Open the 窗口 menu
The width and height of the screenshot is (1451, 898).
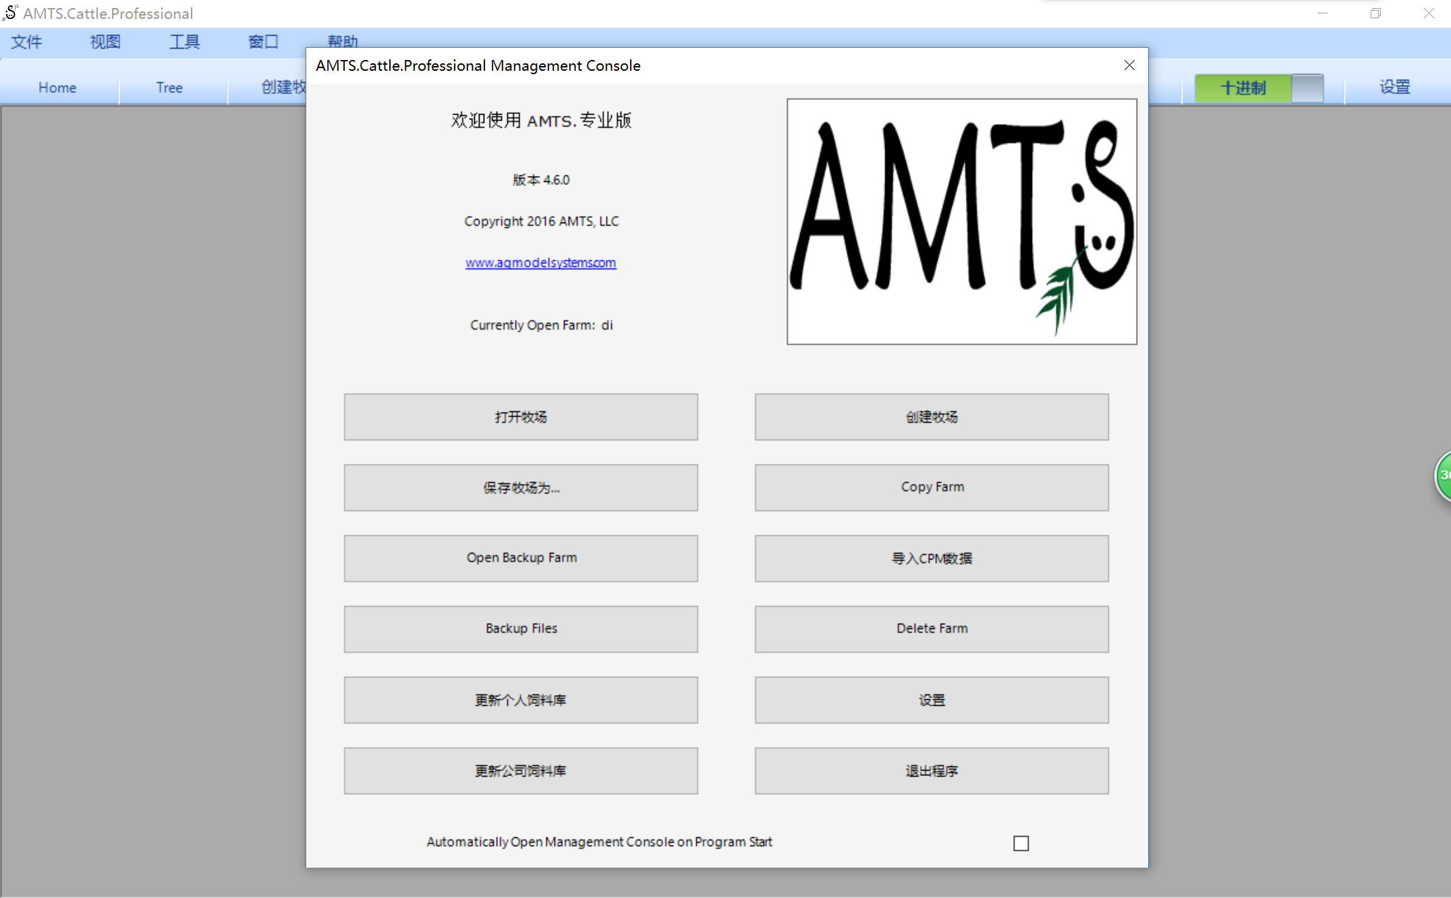pos(263,42)
